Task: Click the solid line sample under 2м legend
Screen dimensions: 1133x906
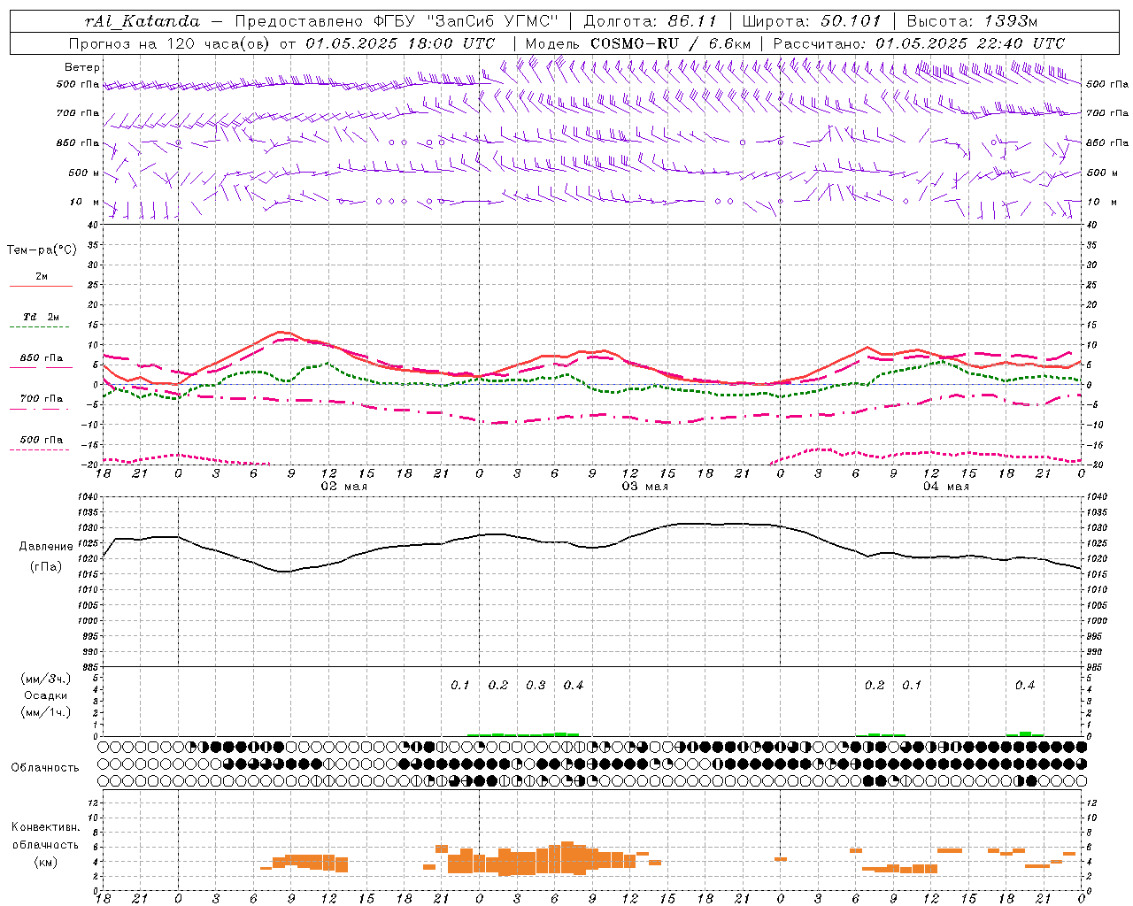Action: coord(41,287)
